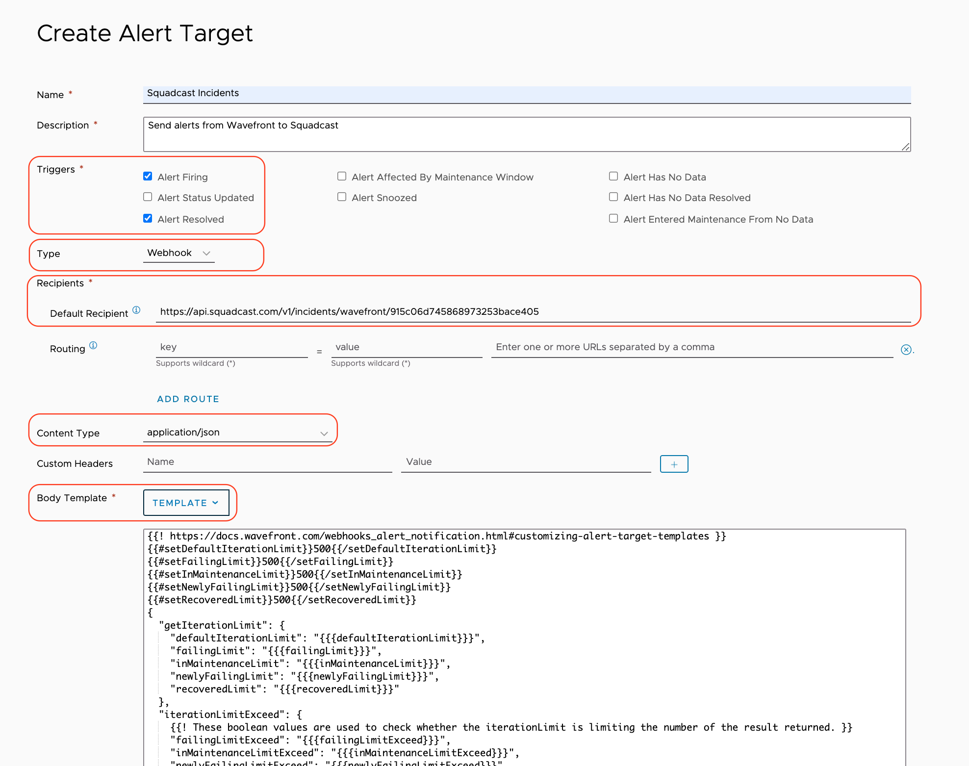969x766 pixels.
Task: Click the Custom Headers Name field
Action: point(268,462)
